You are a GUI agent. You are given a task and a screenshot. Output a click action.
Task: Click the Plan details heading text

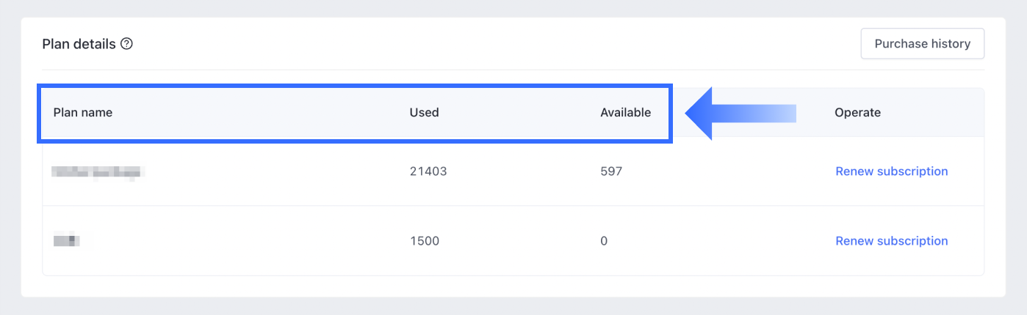[79, 44]
